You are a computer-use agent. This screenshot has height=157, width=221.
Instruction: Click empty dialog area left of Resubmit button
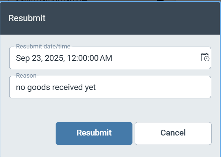point(29,133)
